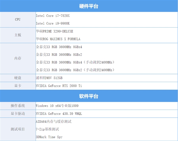The image size is (178, 141).
Task: Select 浦科特M8V 512GB text
Action: point(49,78)
